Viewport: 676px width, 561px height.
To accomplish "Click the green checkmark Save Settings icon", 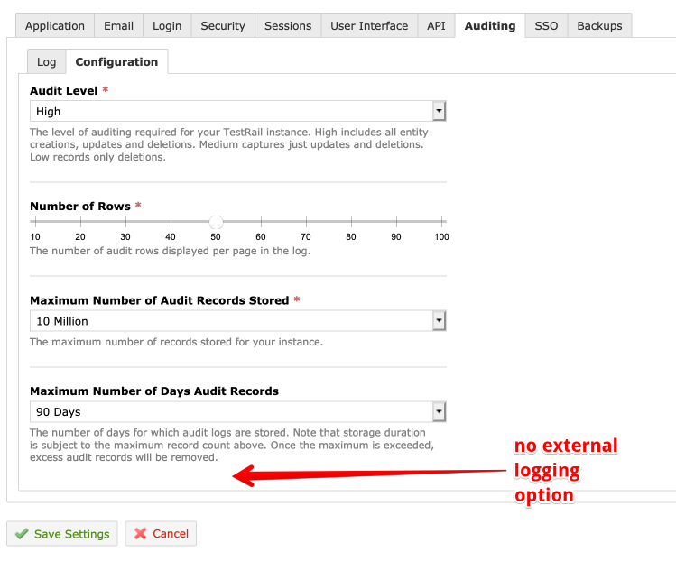I will (x=22, y=534).
